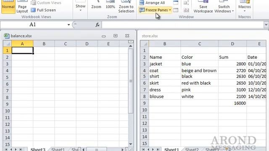Expand the formula bar

click(x=266, y=25)
